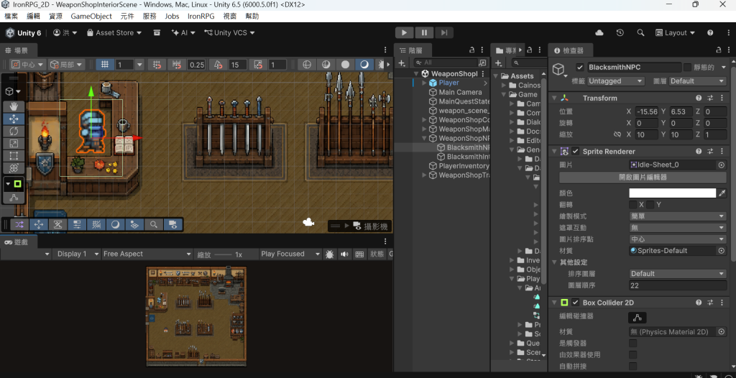Open the Free Aspect dropdown
This screenshot has height=378, width=736.
[147, 254]
